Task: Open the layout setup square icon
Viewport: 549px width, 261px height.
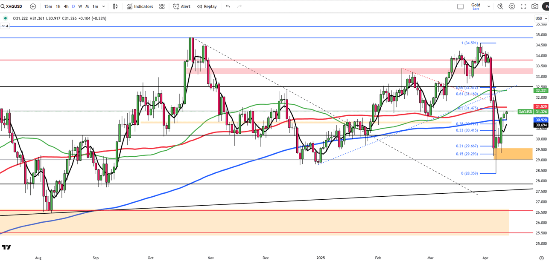Action: point(460,6)
